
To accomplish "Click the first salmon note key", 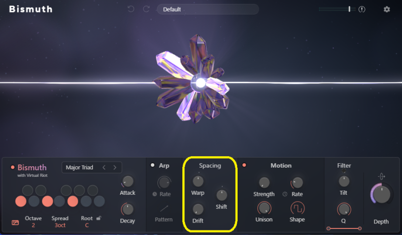I will (x=21, y=201).
